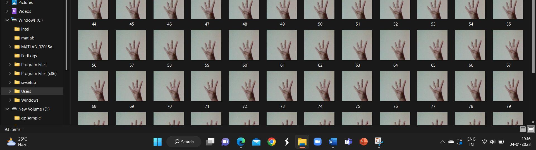Select the MATLAB_R2015a folder
This screenshot has height=150, width=536.
(x=37, y=47)
